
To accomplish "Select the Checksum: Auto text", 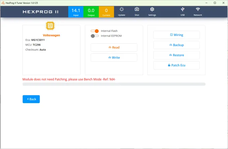I will pos(36,50).
